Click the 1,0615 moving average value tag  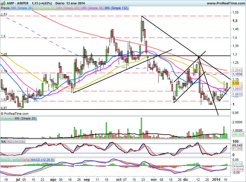pos(237,94)
